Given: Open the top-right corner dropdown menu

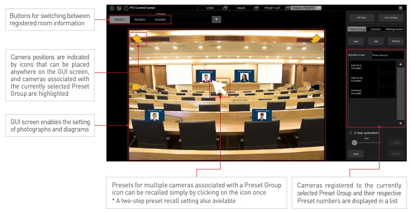Looking at the screenshot, I should (400, 8).
